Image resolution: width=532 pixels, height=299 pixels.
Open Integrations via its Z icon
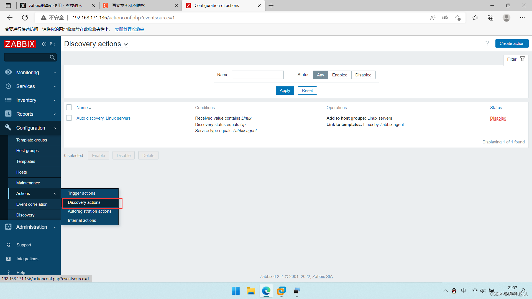(x=8, y=259)
